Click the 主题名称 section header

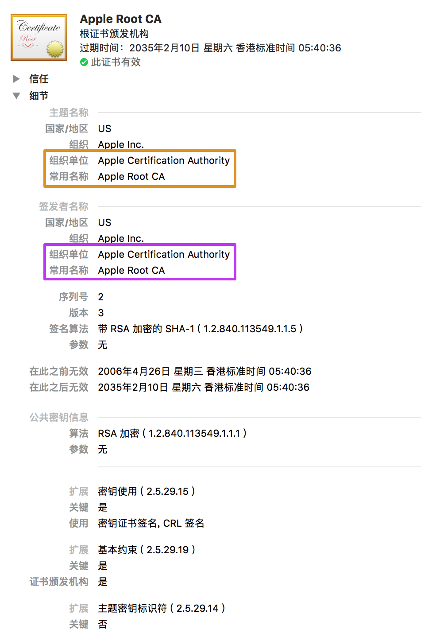tap(69, 113)
